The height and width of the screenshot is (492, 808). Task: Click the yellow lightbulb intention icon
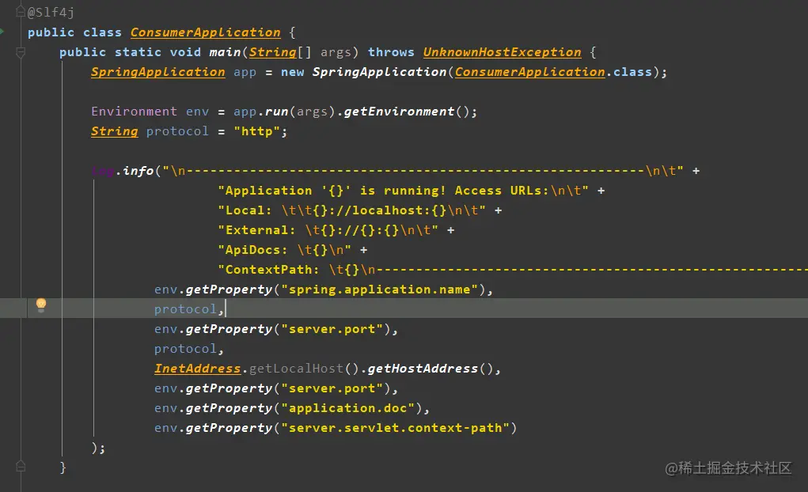pyautogui.click(x=41, y=305)
